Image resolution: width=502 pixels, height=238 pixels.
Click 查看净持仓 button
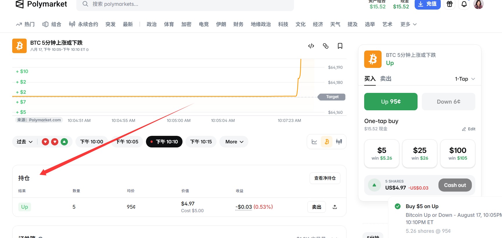(325, 178)
